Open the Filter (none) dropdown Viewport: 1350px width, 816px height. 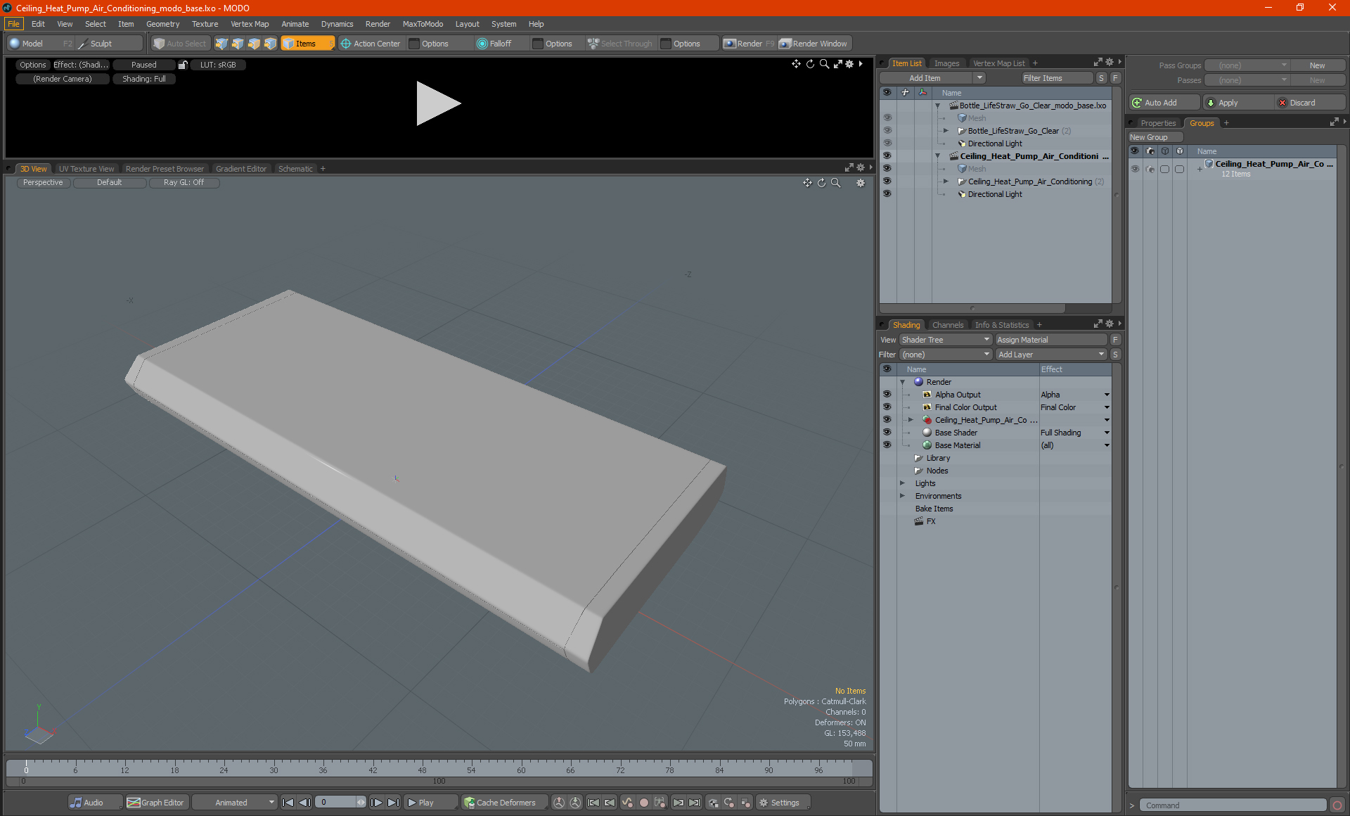point(945,355)
